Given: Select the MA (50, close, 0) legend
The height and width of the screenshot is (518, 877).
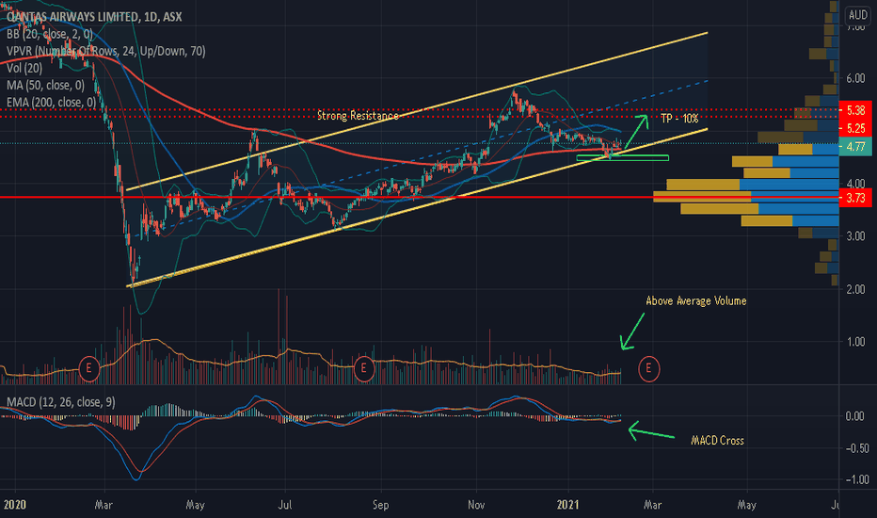Looking at the screenshot, I should 45,85.
